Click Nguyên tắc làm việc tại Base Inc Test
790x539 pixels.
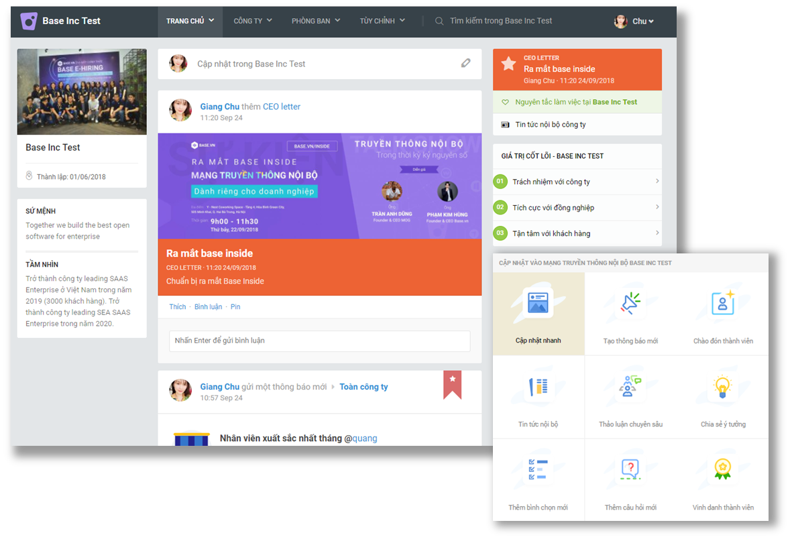pyautogui.click(x=576, y=103)
